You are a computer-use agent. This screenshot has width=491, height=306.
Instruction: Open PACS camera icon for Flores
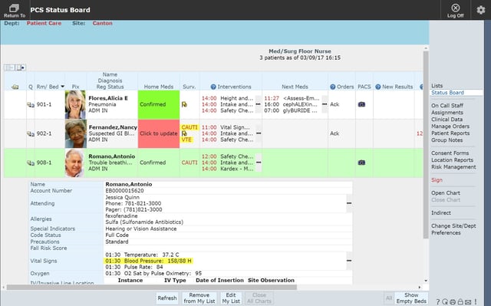click(361, 104)
